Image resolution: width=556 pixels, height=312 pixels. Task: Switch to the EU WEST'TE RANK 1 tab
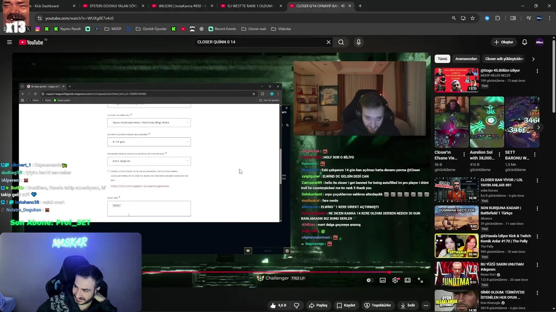point(251,6)
